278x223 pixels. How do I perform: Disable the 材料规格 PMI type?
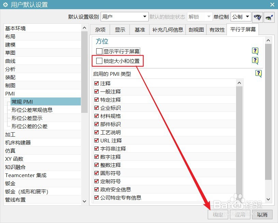tap(96, 116)
